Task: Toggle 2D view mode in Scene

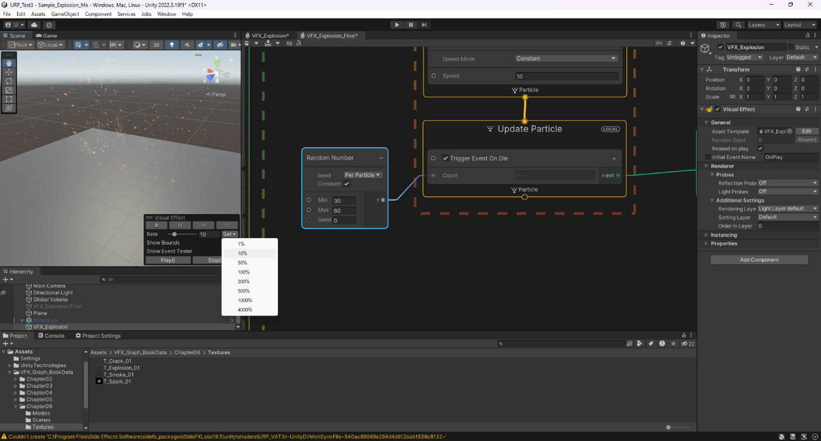Action: [x=156, y=45]
